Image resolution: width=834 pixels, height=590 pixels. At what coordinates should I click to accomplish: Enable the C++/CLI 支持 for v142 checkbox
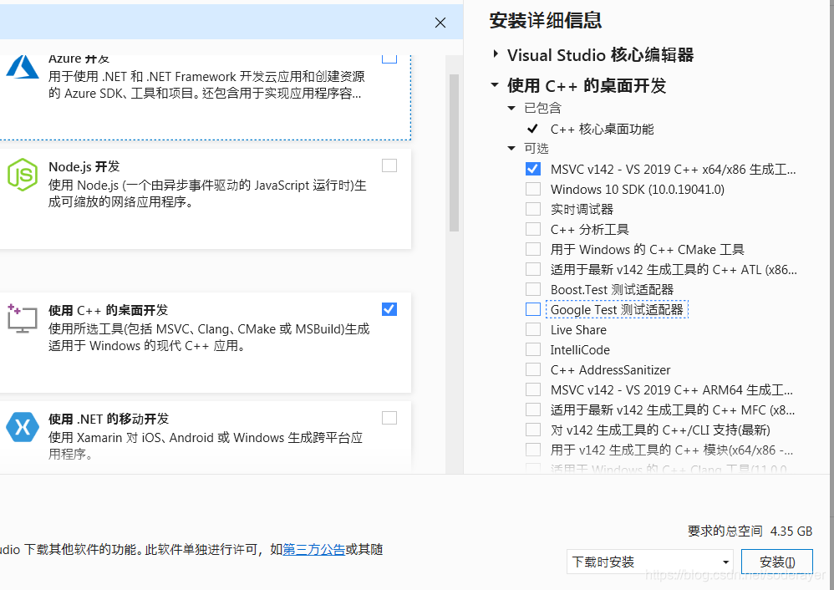(533, 430)
